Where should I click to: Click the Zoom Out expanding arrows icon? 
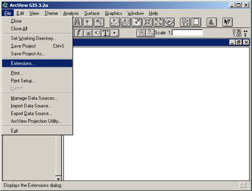pyautogui.click(x=158, y=22)
